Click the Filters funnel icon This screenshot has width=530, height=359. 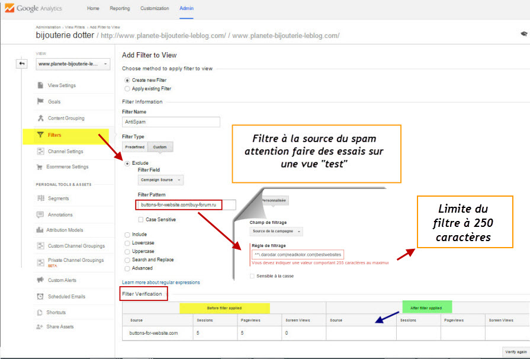(x=40, y=135)
